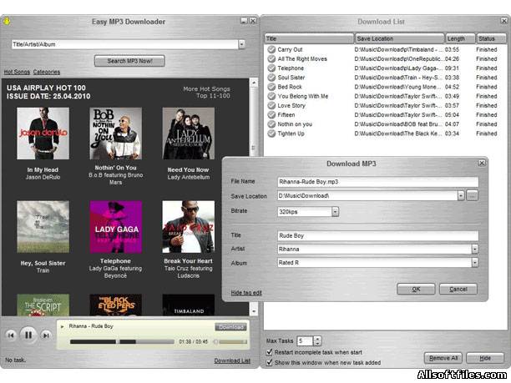
Task: Click the volume speaker icon in player
Action: pyautogui.click(x=215, y=342)
